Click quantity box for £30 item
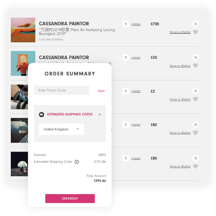216x216 pixels. (126, 57)
